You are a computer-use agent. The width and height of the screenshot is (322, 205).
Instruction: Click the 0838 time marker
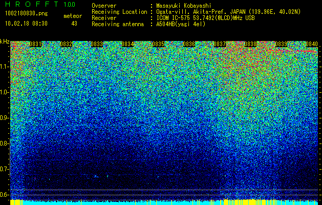(250, 44)
